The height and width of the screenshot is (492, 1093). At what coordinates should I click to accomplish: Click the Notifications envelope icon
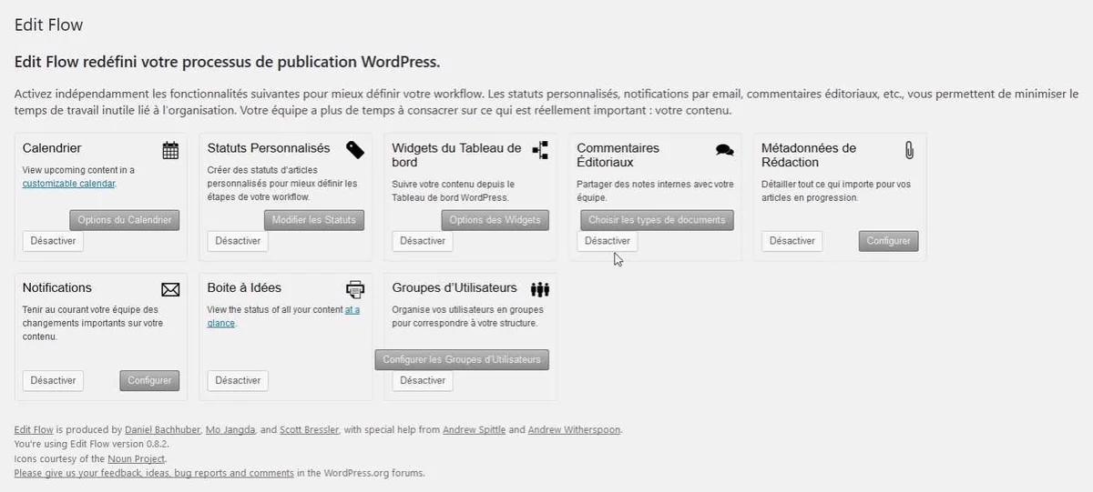[170, 290]
